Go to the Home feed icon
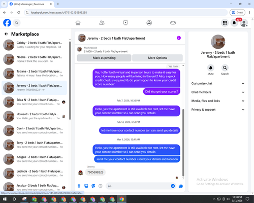The width and height of the screenshot is (254, 203). pyautogui.click(x=78, y=23)
